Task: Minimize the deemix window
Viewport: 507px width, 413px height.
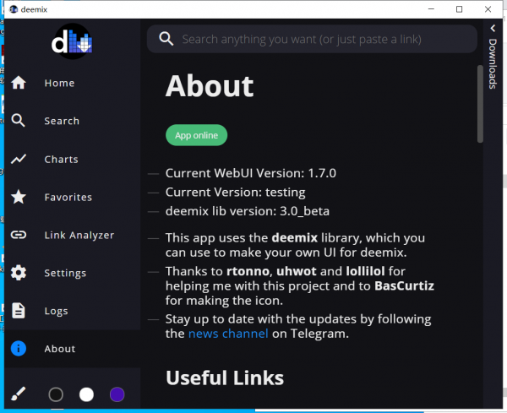Action: (x=431, y=9)
